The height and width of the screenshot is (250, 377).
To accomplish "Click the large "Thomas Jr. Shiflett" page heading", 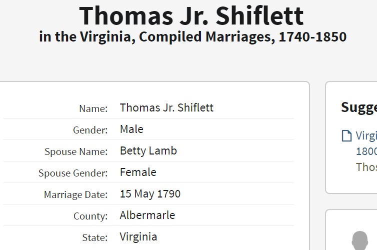I will (x=191, y=15).
